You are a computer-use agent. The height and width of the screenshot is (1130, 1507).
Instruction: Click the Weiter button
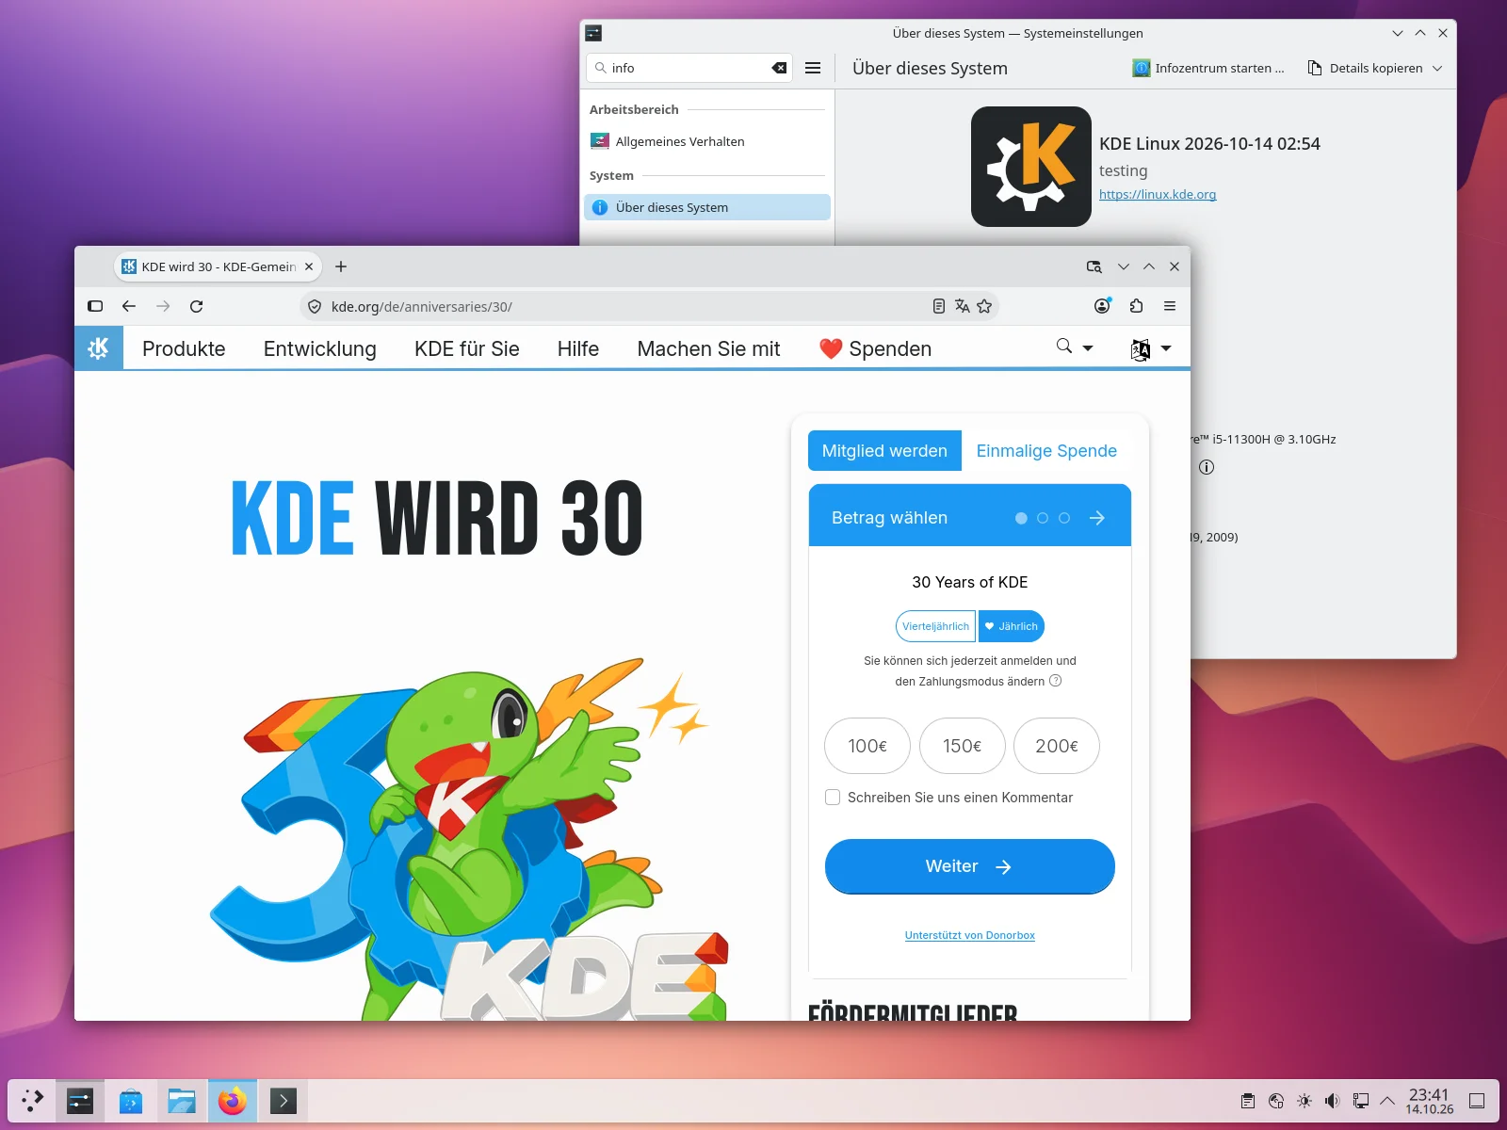(x=970, y=866)
